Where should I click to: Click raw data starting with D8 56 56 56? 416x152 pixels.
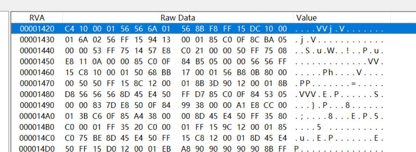[176, 94]
